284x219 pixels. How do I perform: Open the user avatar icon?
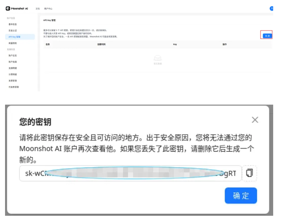click(271, 9)
